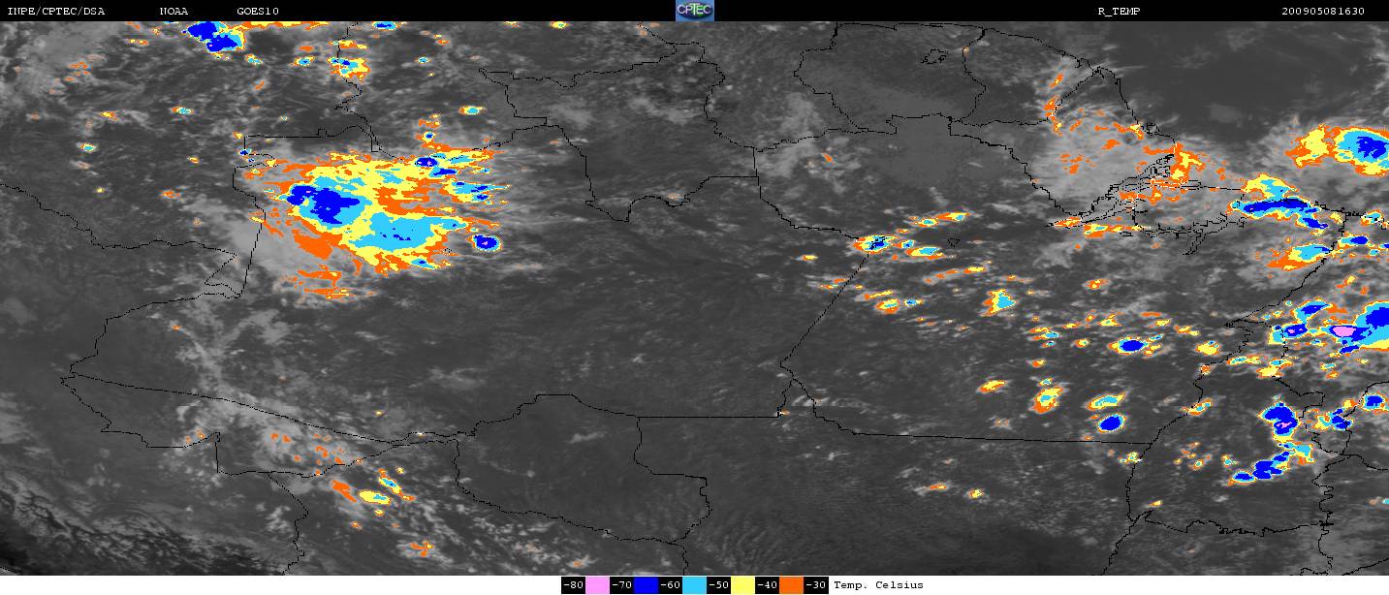Click the -30 legend value
The width and height of the screenshot is (1389, 595).
(x=816, y=585)
